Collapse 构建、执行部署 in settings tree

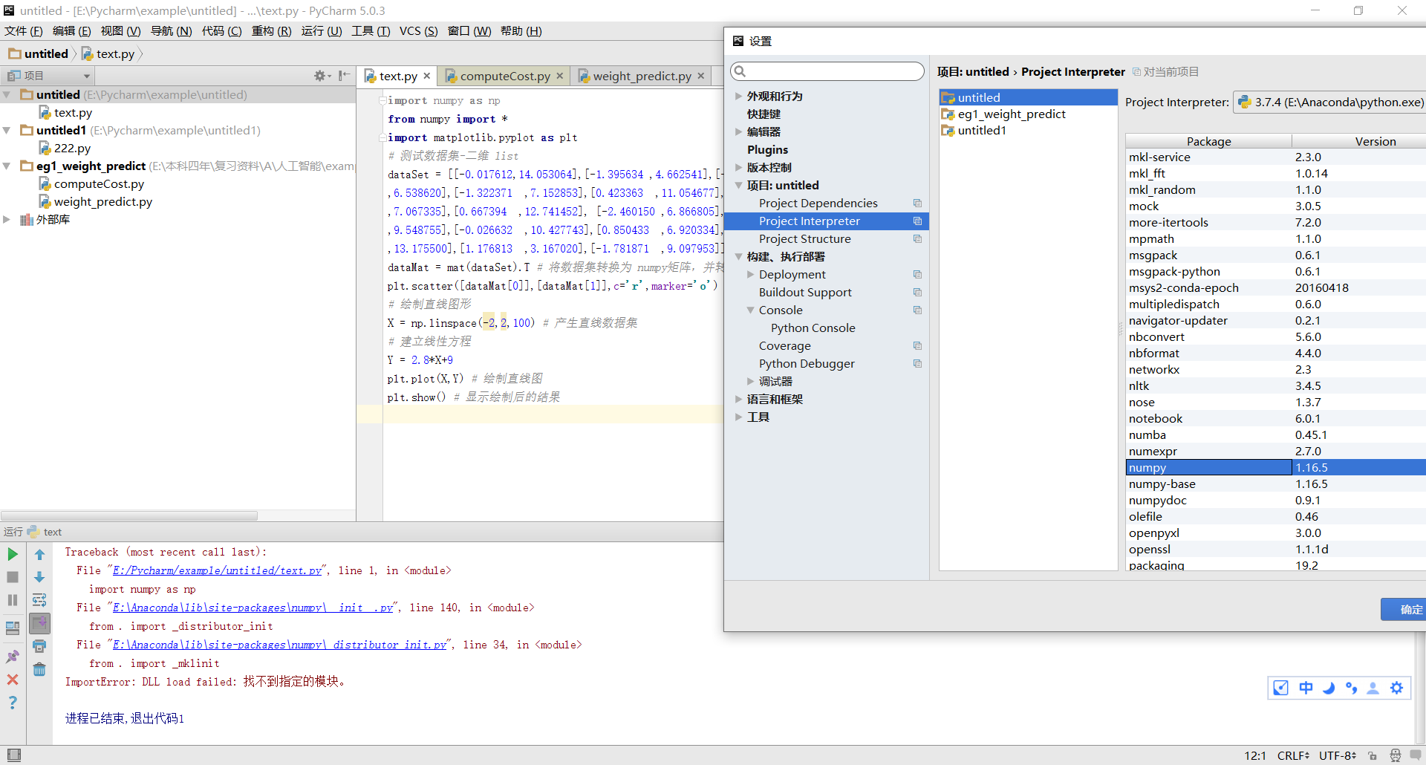pyautogui.click(x=738, y=257)
